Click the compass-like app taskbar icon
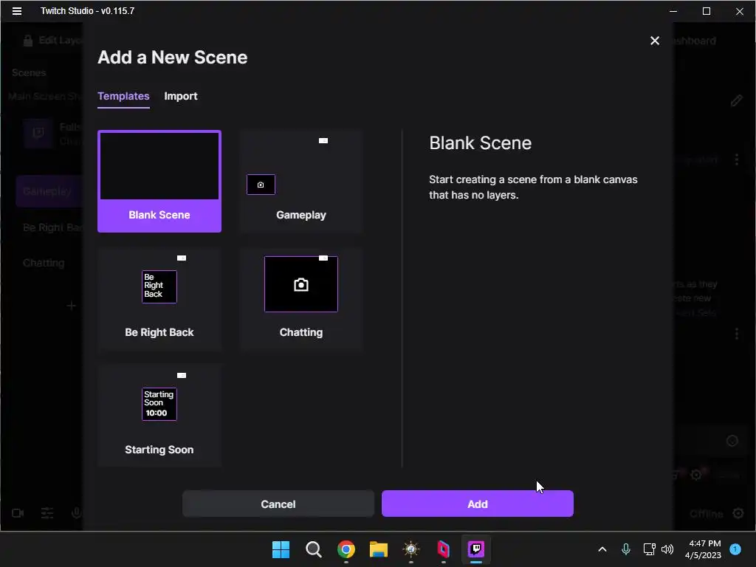756x567 pixels. (x=410, y=549)
